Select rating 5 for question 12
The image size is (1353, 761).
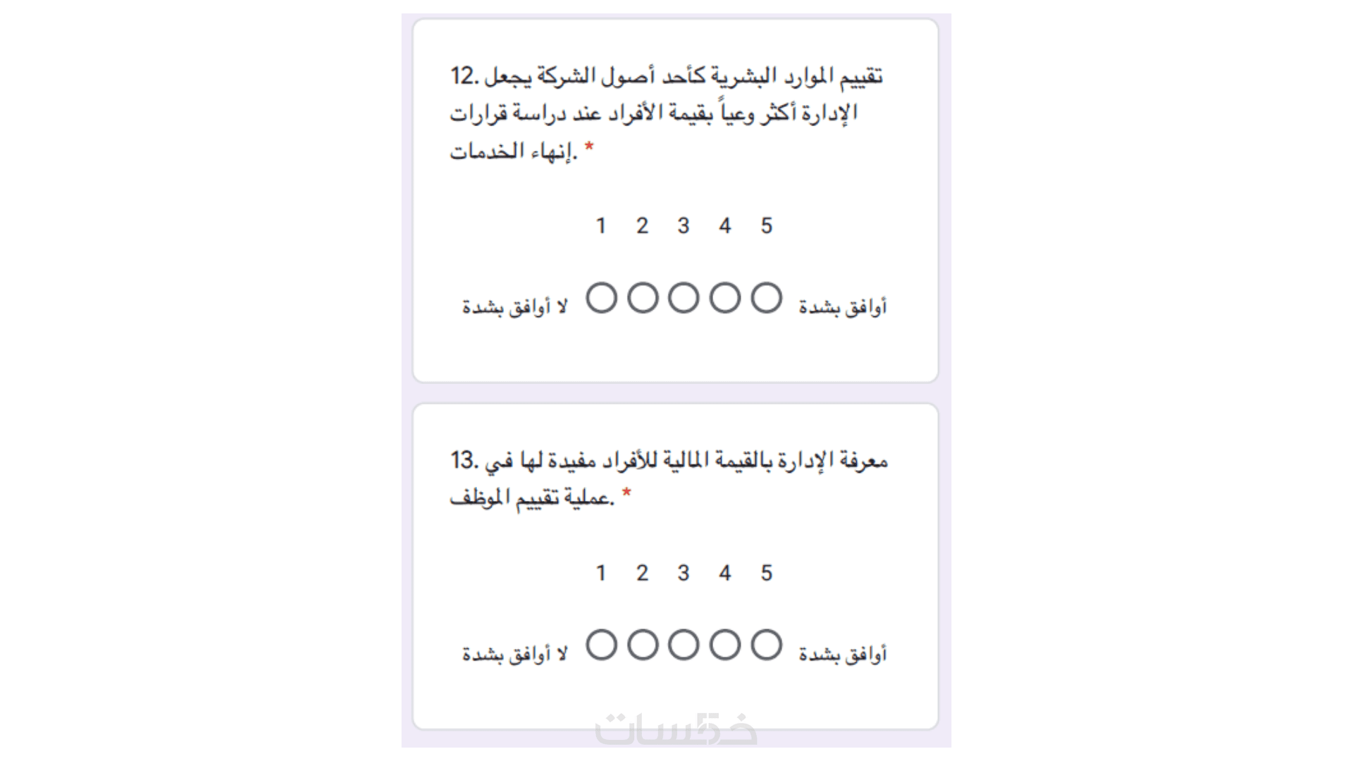pyautogui.click(x=767, y=298)
